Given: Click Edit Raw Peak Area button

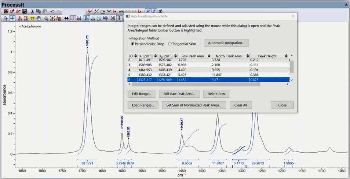Looking at the screenshot, I should click(x=179, y=94).
